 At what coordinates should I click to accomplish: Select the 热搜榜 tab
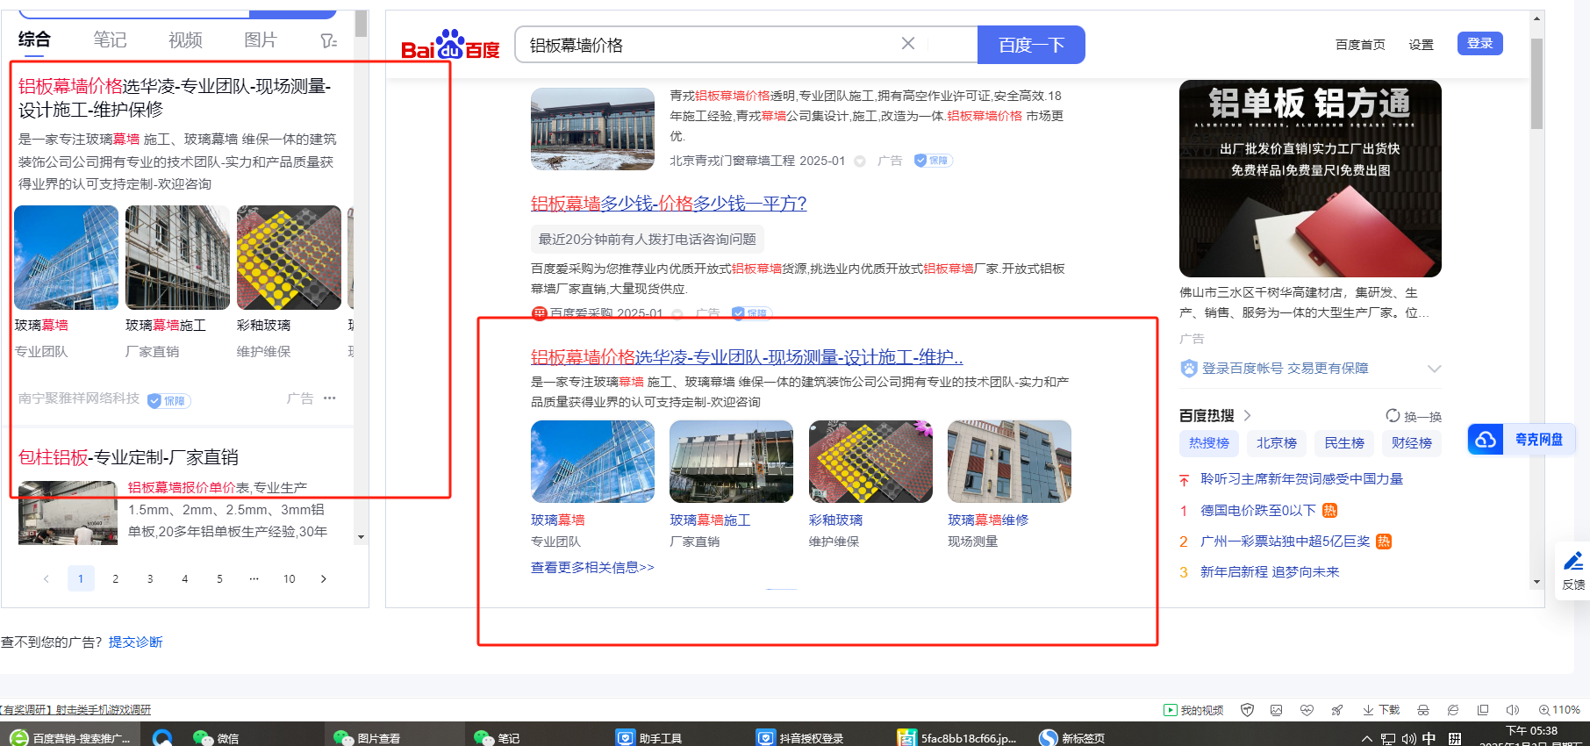(x=1209, y=443)
